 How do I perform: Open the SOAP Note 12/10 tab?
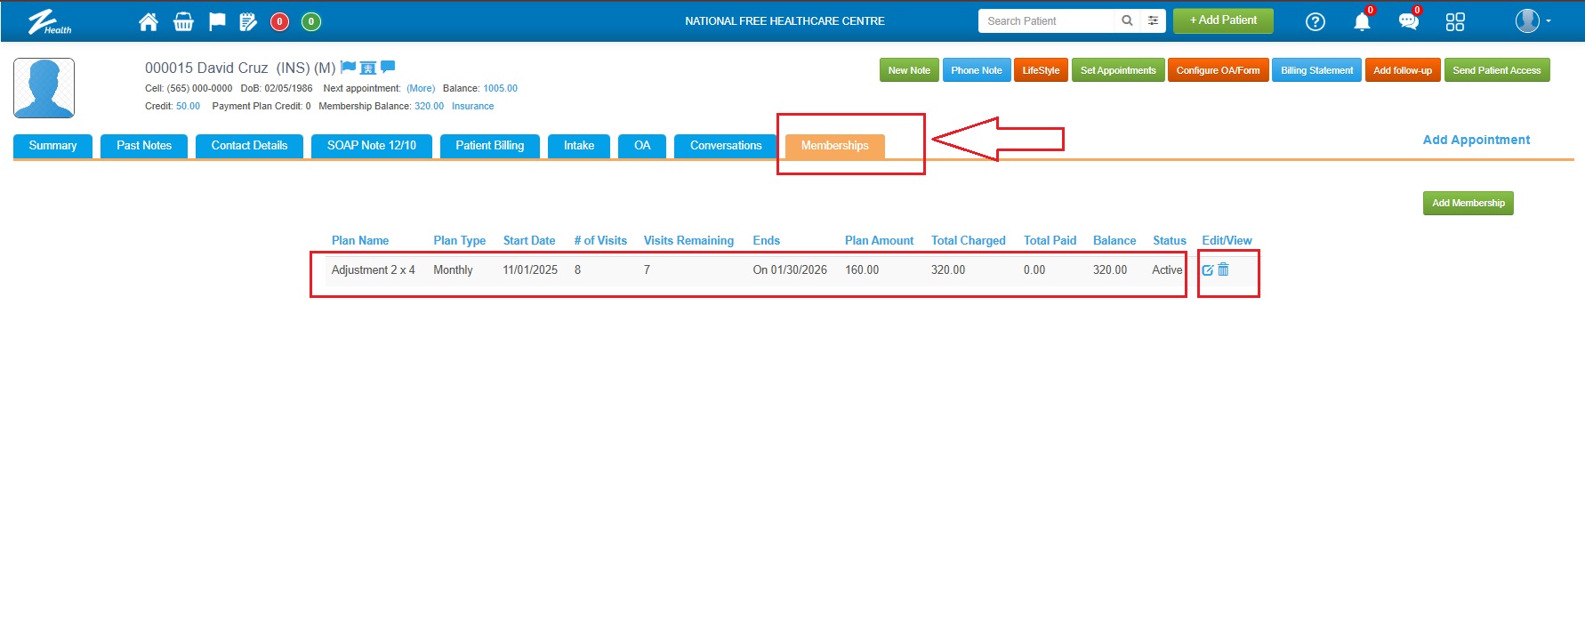tap(371, 146)
